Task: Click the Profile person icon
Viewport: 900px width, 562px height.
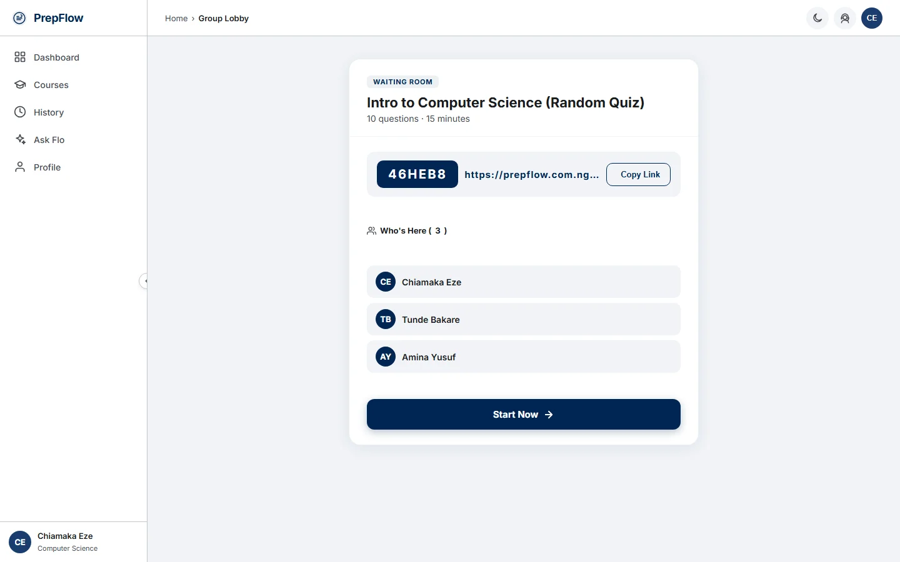Action: (x=20, y=167)
